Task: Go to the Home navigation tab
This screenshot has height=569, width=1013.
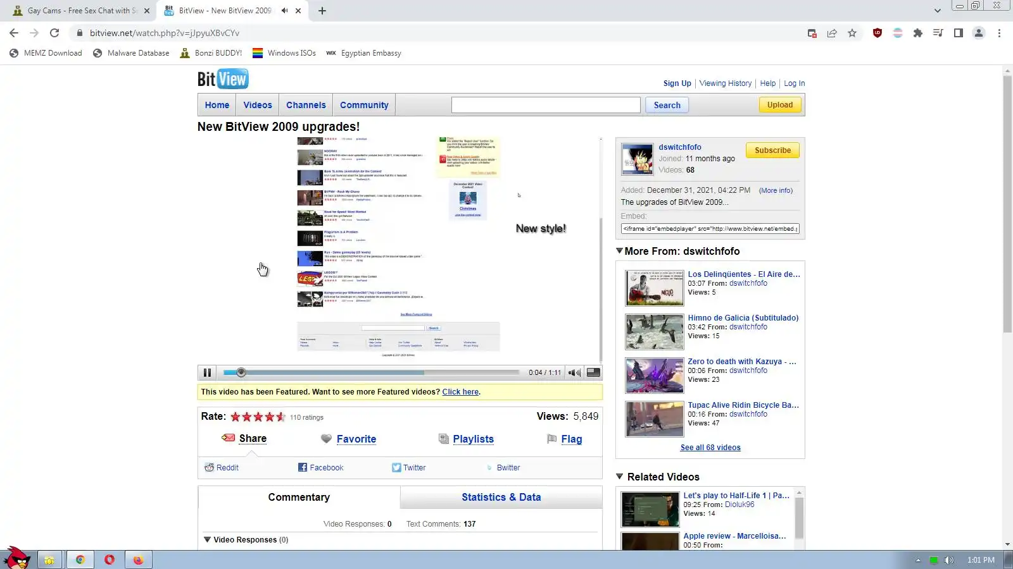Action: [217, 105]
